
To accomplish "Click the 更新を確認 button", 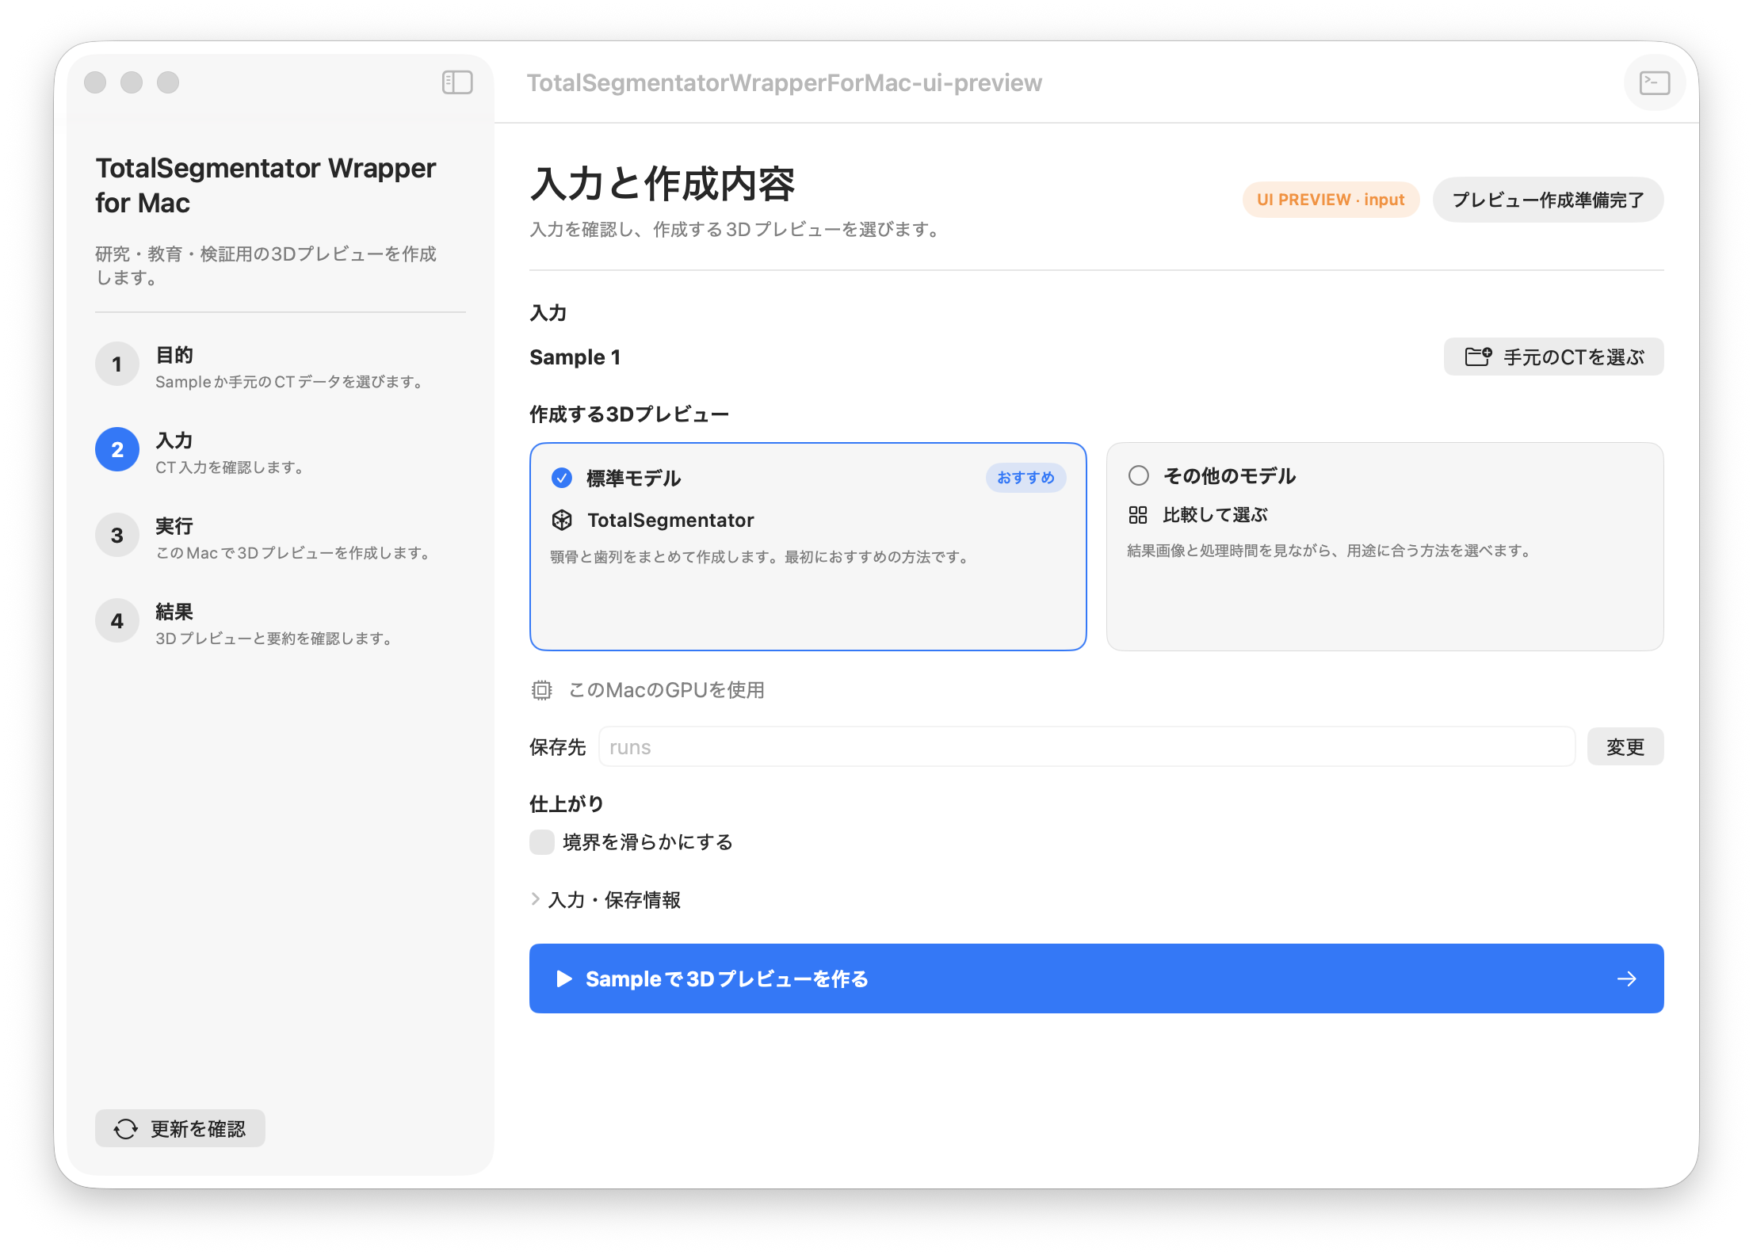I will point(180,1128).
